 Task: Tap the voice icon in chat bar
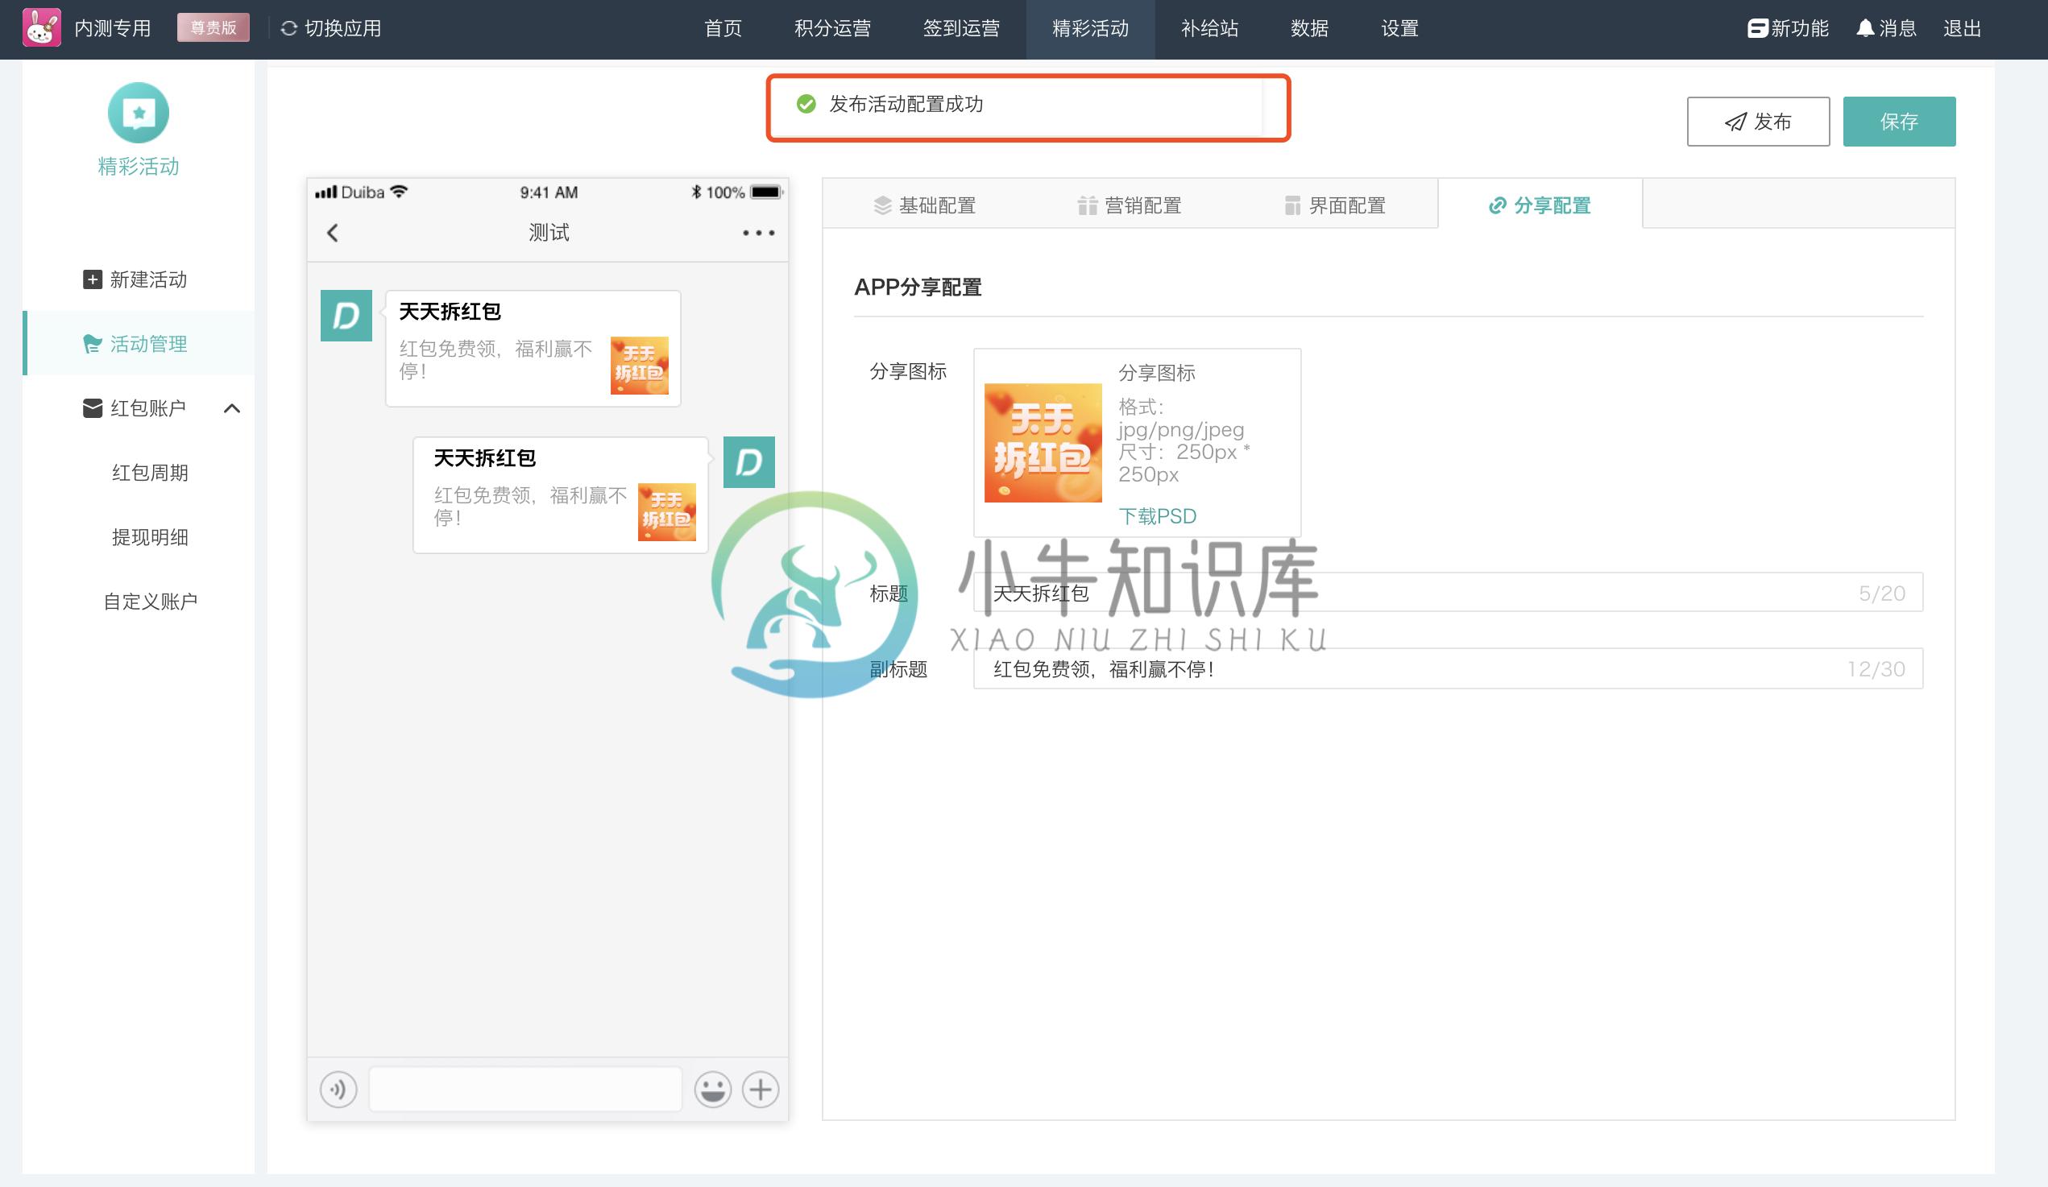pos(338,1090)
